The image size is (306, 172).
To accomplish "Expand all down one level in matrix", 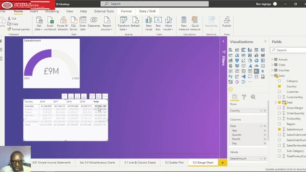I will (x=84, y=97).
